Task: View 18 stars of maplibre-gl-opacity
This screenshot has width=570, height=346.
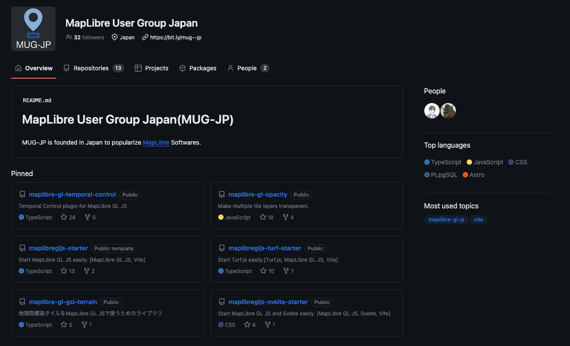Action: [x=266, y=217]
